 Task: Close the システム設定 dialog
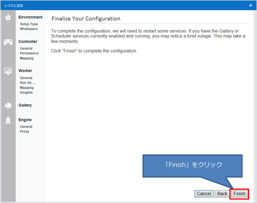click(x=251, y=5)
